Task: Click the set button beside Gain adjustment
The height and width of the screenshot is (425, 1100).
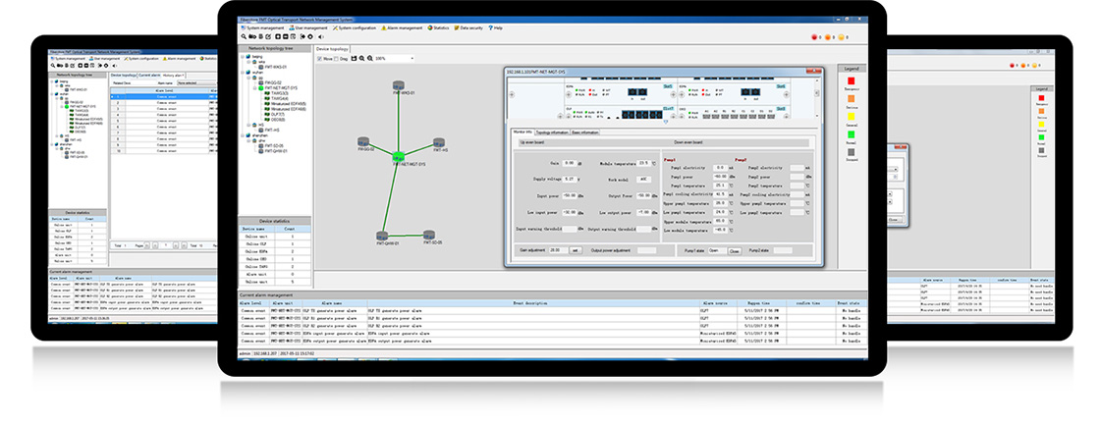Action: coord(576,250)
